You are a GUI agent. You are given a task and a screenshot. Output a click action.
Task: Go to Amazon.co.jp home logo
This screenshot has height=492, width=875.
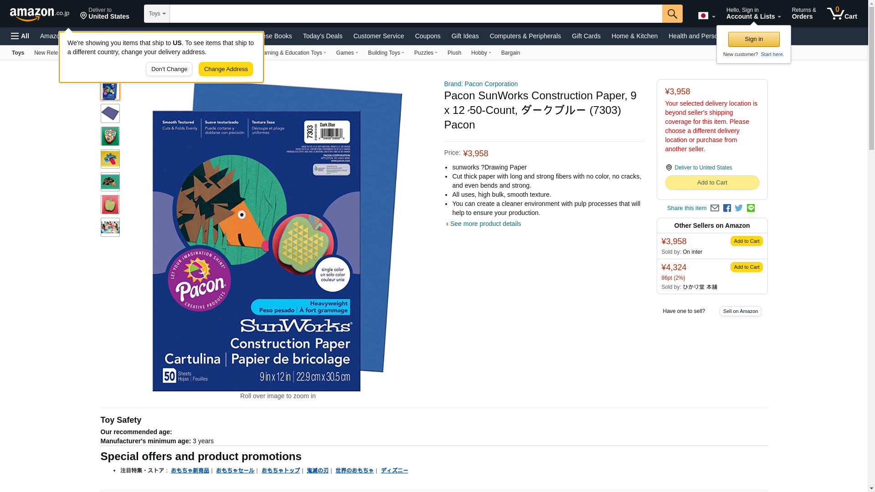coord(40,14)
